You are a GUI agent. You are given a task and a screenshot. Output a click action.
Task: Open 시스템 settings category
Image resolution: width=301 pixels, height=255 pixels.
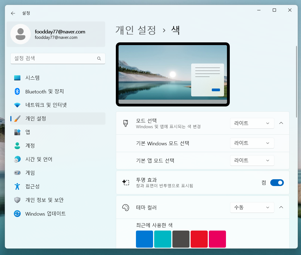click(58, 78)
